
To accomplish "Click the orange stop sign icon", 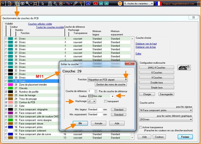I will tap(119, 4).
